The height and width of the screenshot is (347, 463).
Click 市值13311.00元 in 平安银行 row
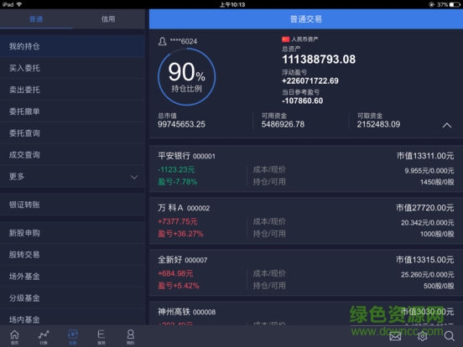[425, 156]
